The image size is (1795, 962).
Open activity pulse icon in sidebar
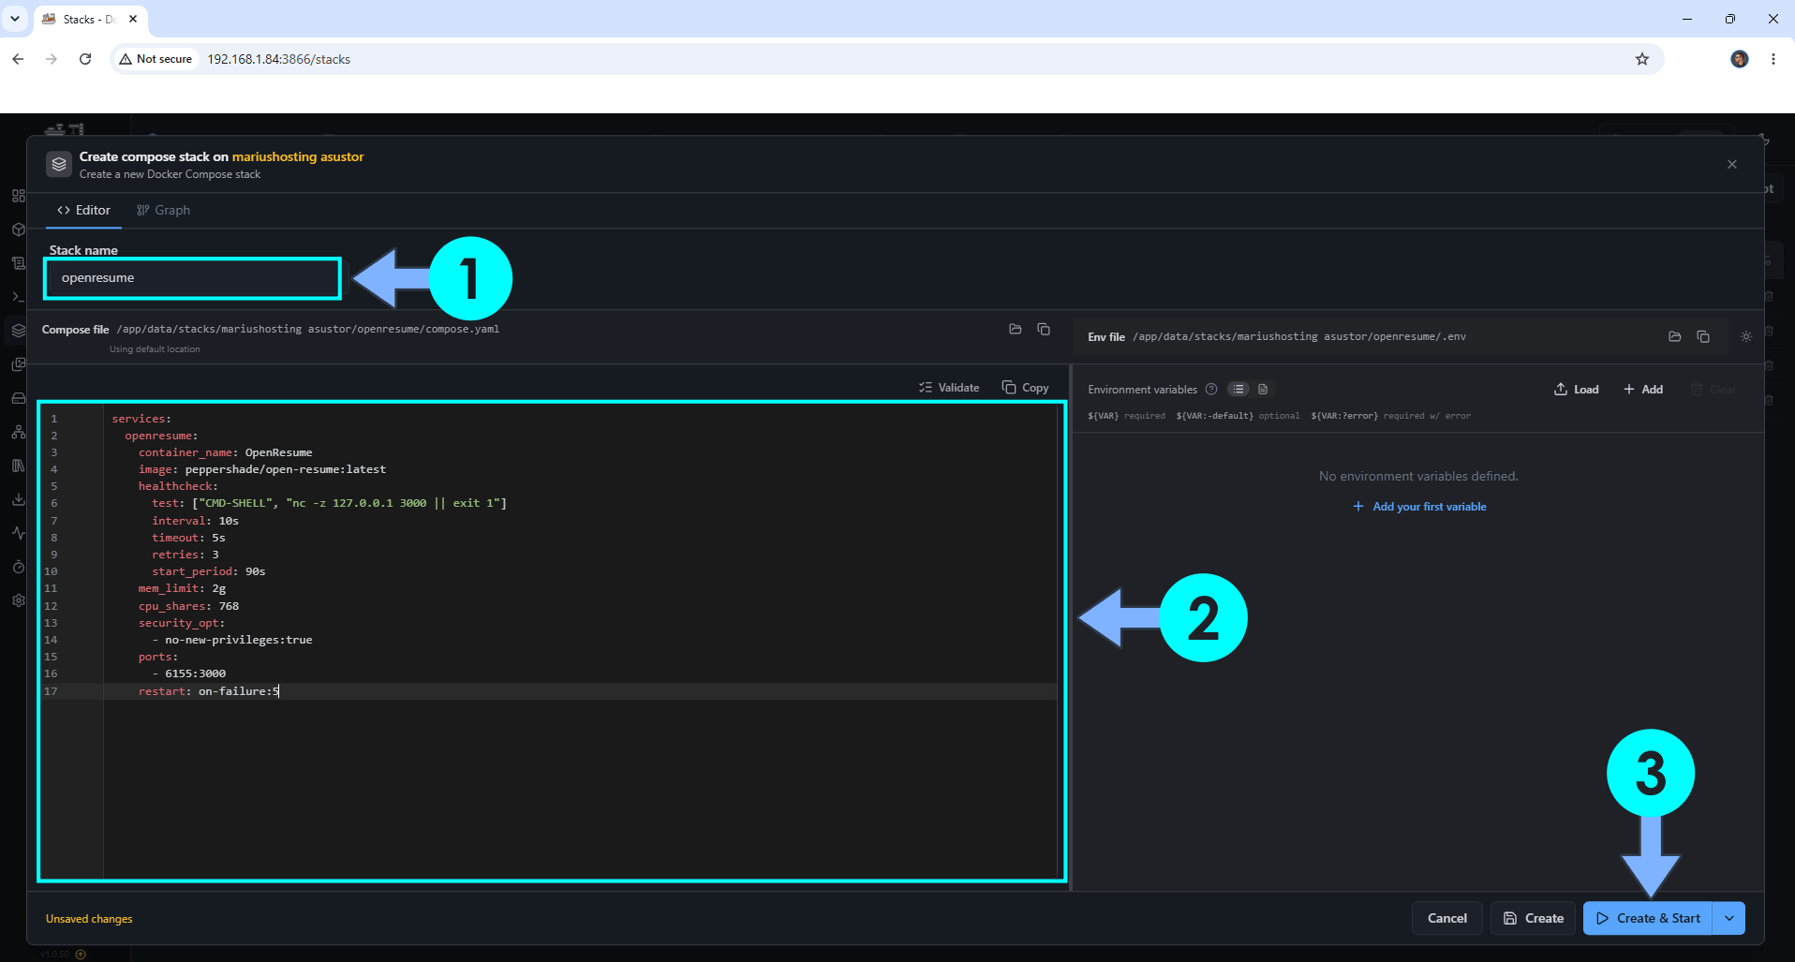18,533
